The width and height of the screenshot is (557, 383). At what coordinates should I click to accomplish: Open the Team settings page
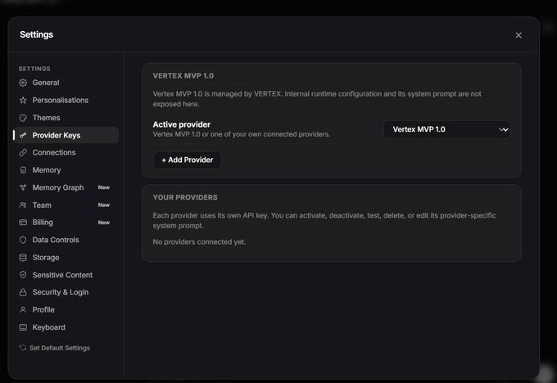point(66,205)
